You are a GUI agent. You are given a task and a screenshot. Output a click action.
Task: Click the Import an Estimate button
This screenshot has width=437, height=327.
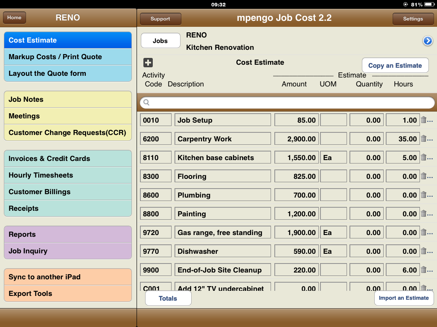(403, 298)
